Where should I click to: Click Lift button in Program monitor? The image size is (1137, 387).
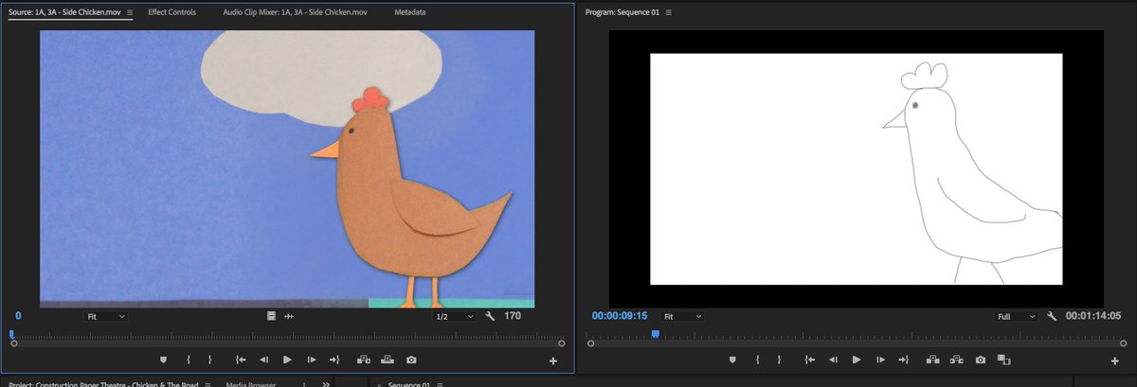[931, 360]
